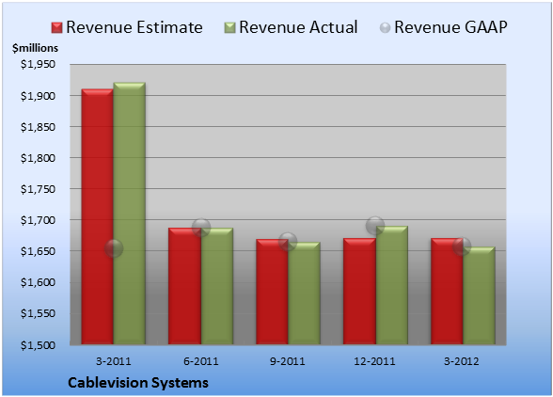Select the green actual bar for 3-2011
The image size is (553, 397).
130,214
